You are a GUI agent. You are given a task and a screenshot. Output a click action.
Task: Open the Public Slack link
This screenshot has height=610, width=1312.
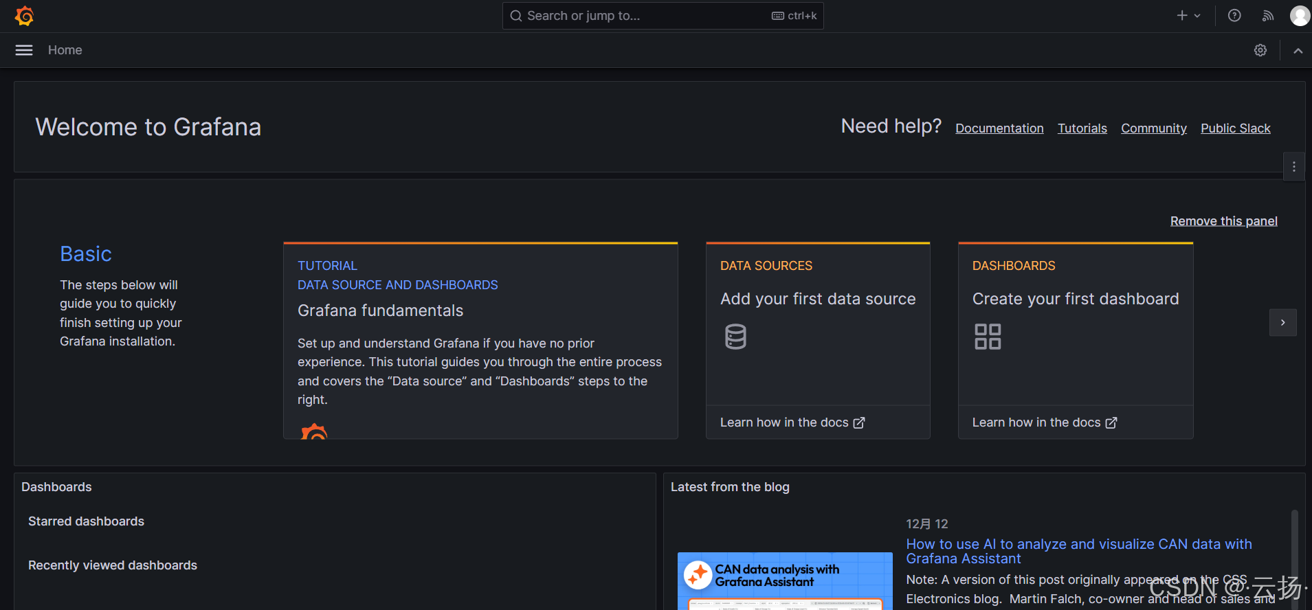click(1236, 128)
